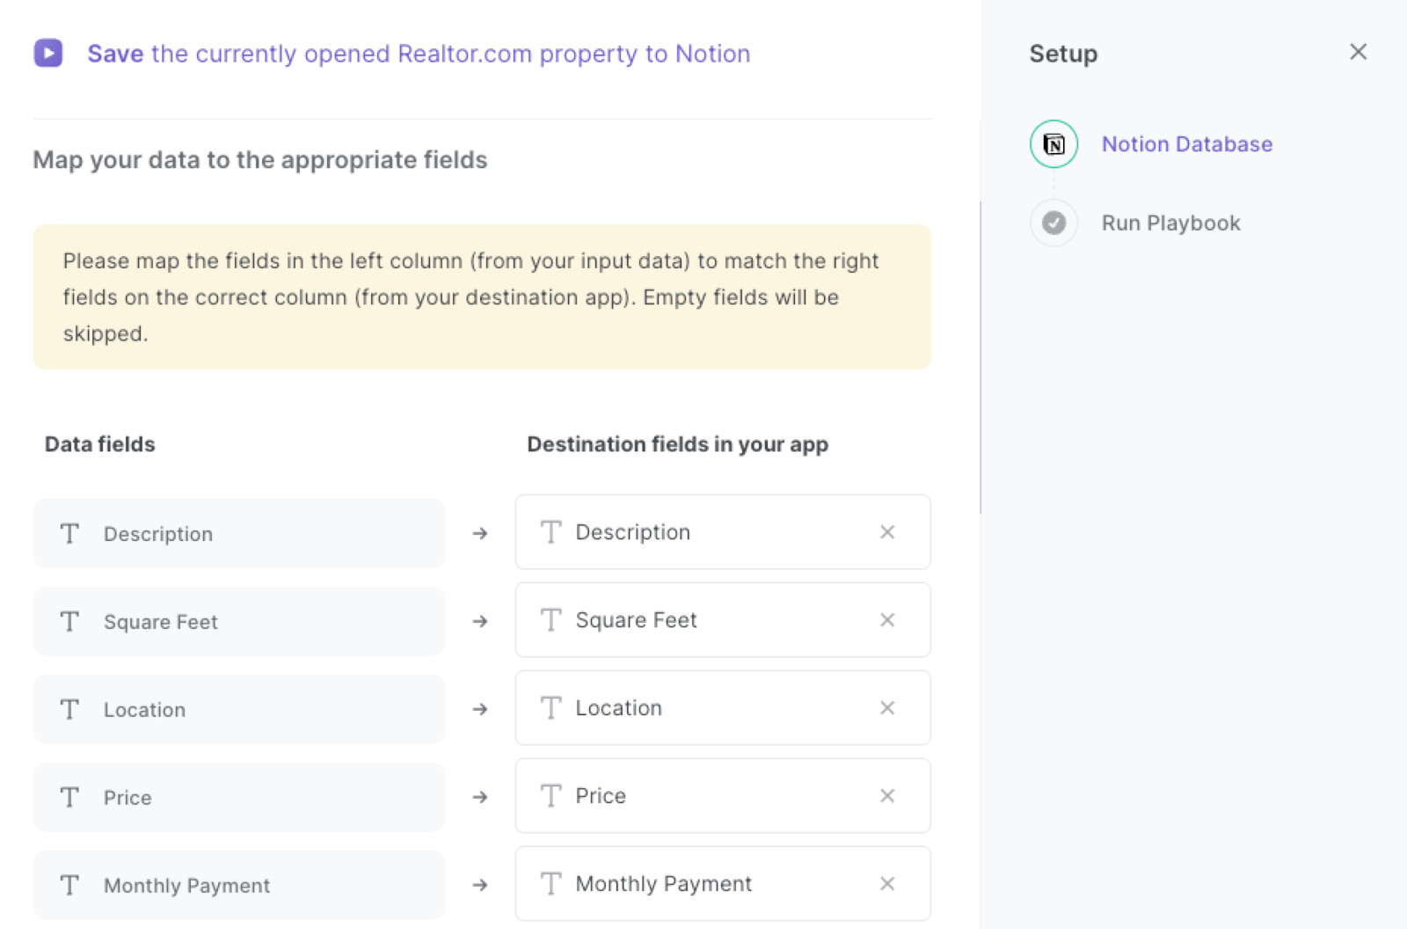Viewport: 1407px width, 929px height.
Task: Click the text type icon of Square Feet data field
Action: [69, 622]
